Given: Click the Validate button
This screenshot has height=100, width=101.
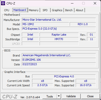Looking at the screenshot, I should point(71,96).
